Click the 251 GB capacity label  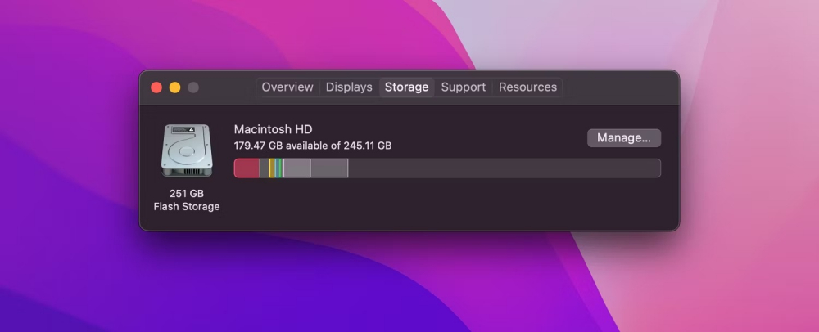point(187,193)
